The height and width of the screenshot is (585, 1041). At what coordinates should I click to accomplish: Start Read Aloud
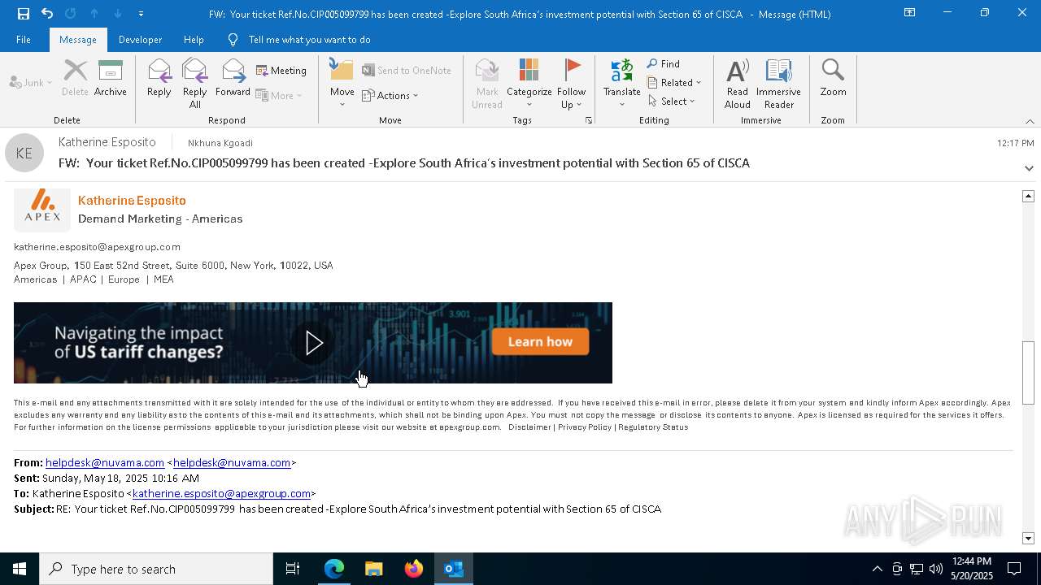(x=738, y=84)
